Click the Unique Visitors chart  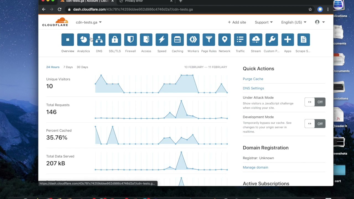point(161,84)
